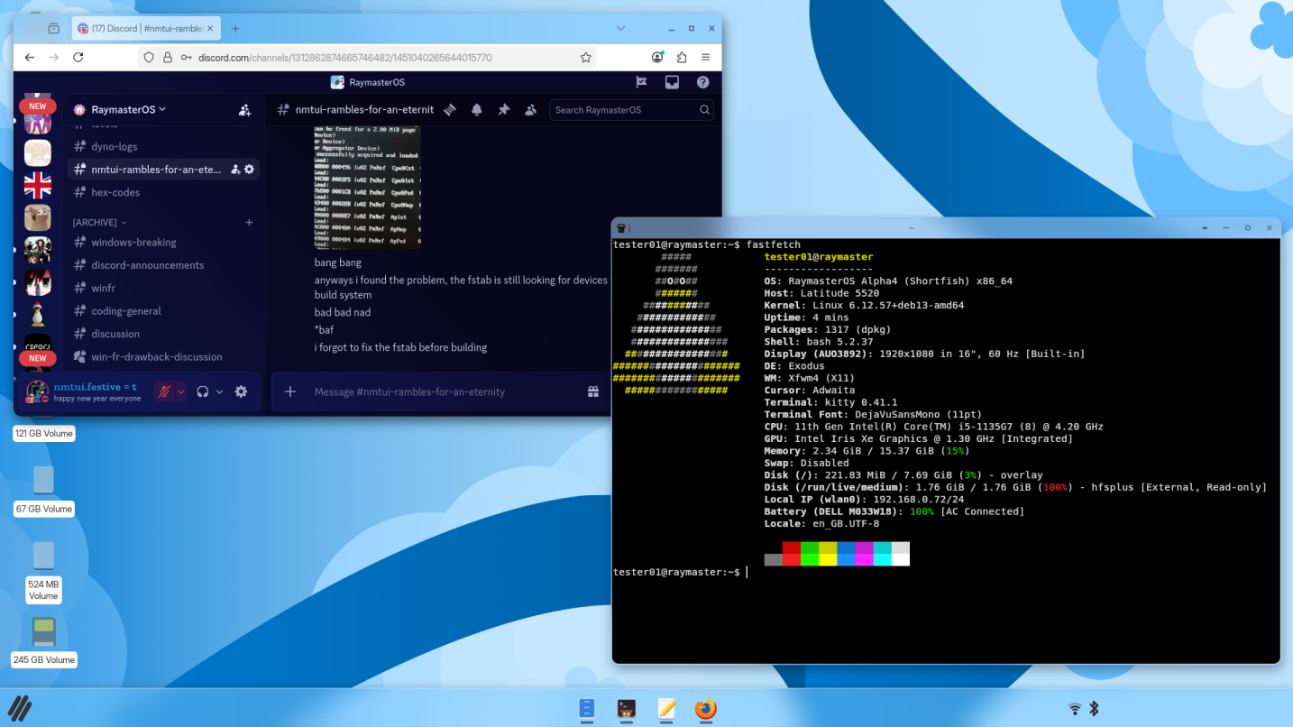The height and width of the screenshot is (727, 1293).
Task: Open the coding-general channel
Action: pyautogui.click(x=163, y=311)
